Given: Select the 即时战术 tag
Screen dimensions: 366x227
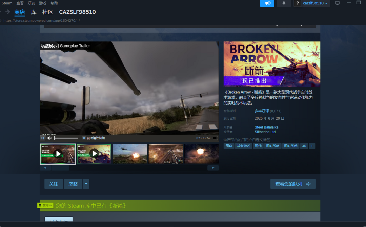Looking at the screenshot, I should coord(291,146).
